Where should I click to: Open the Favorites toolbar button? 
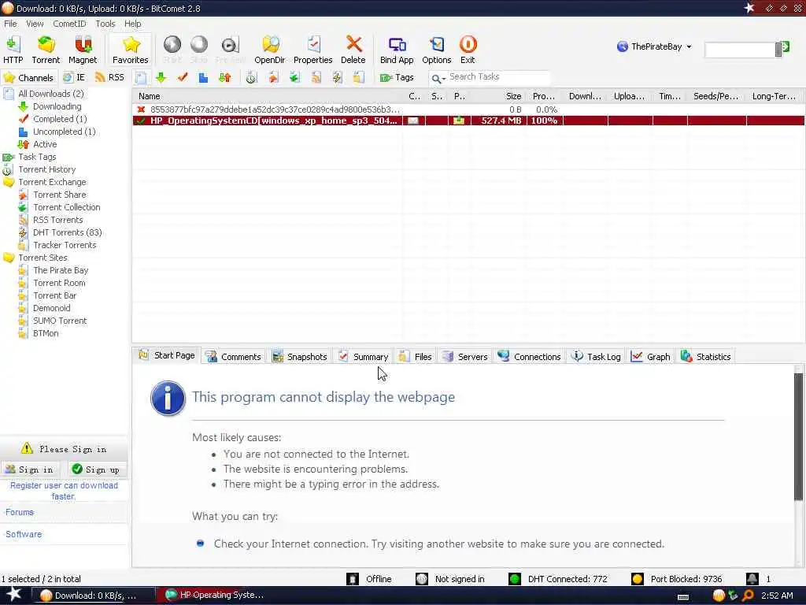pyautogui.click(x=131, y=50)
